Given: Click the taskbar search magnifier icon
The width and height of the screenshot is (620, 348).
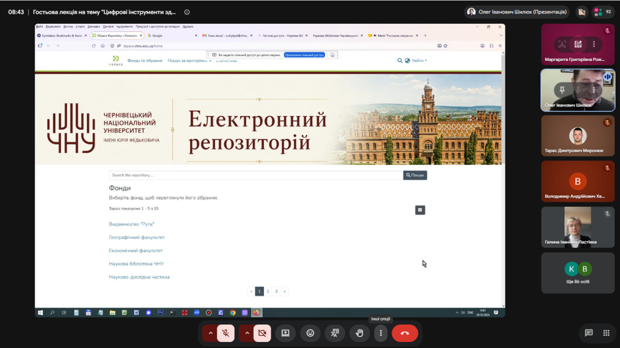Looking at the screenshot, I should (52, 313).
